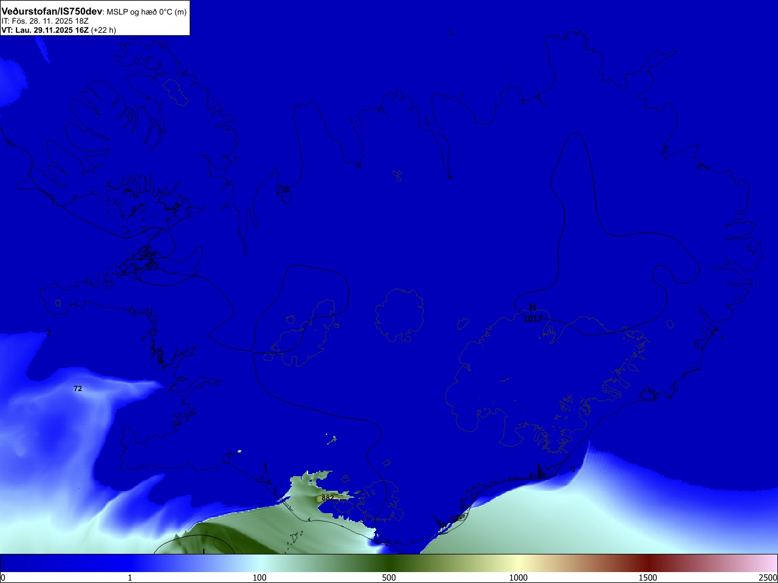Click the 1500 tick on color scale
Image resolution: width=778 pixels, height=583 pixels.
(648, 578)
